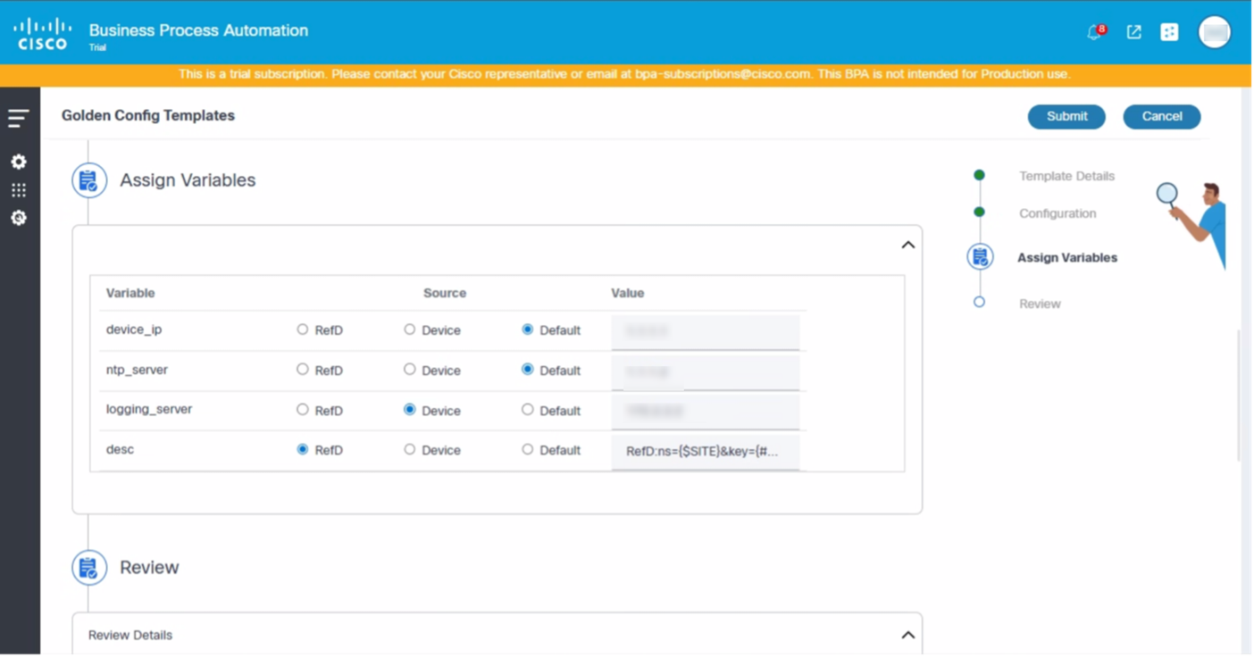
Task: Select Device source for logging_server
Action: click(410, 410)
